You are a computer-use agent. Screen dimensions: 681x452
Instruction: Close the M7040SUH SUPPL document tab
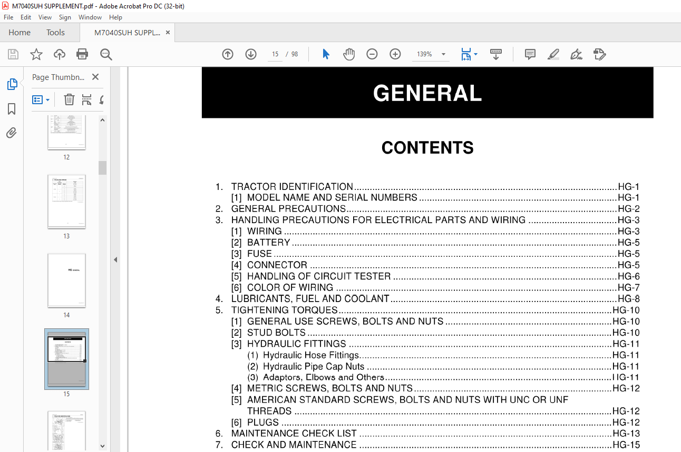(x=168, y=32)
